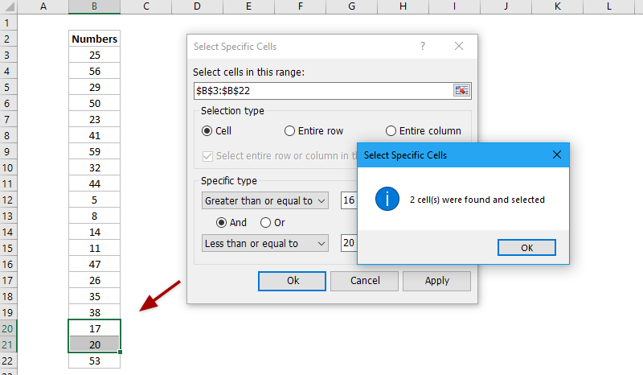Select row 22 header

coord(8,361)
